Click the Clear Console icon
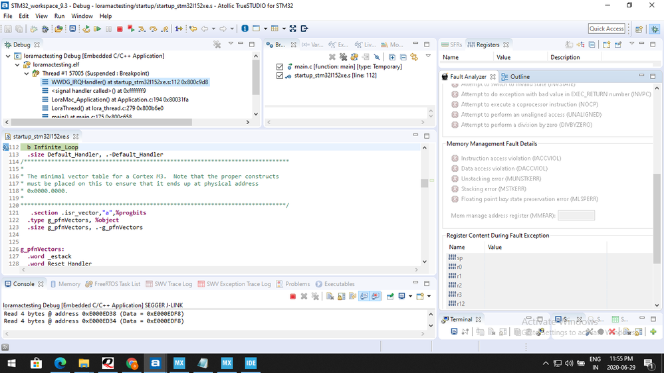The width and height of the screenshot is (664, 373). pos(330,297)
